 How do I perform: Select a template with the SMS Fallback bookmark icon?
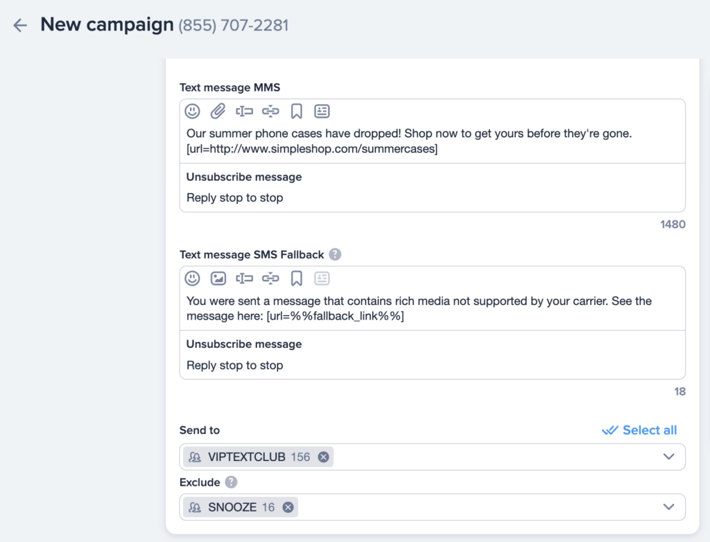tap(296, 278)
